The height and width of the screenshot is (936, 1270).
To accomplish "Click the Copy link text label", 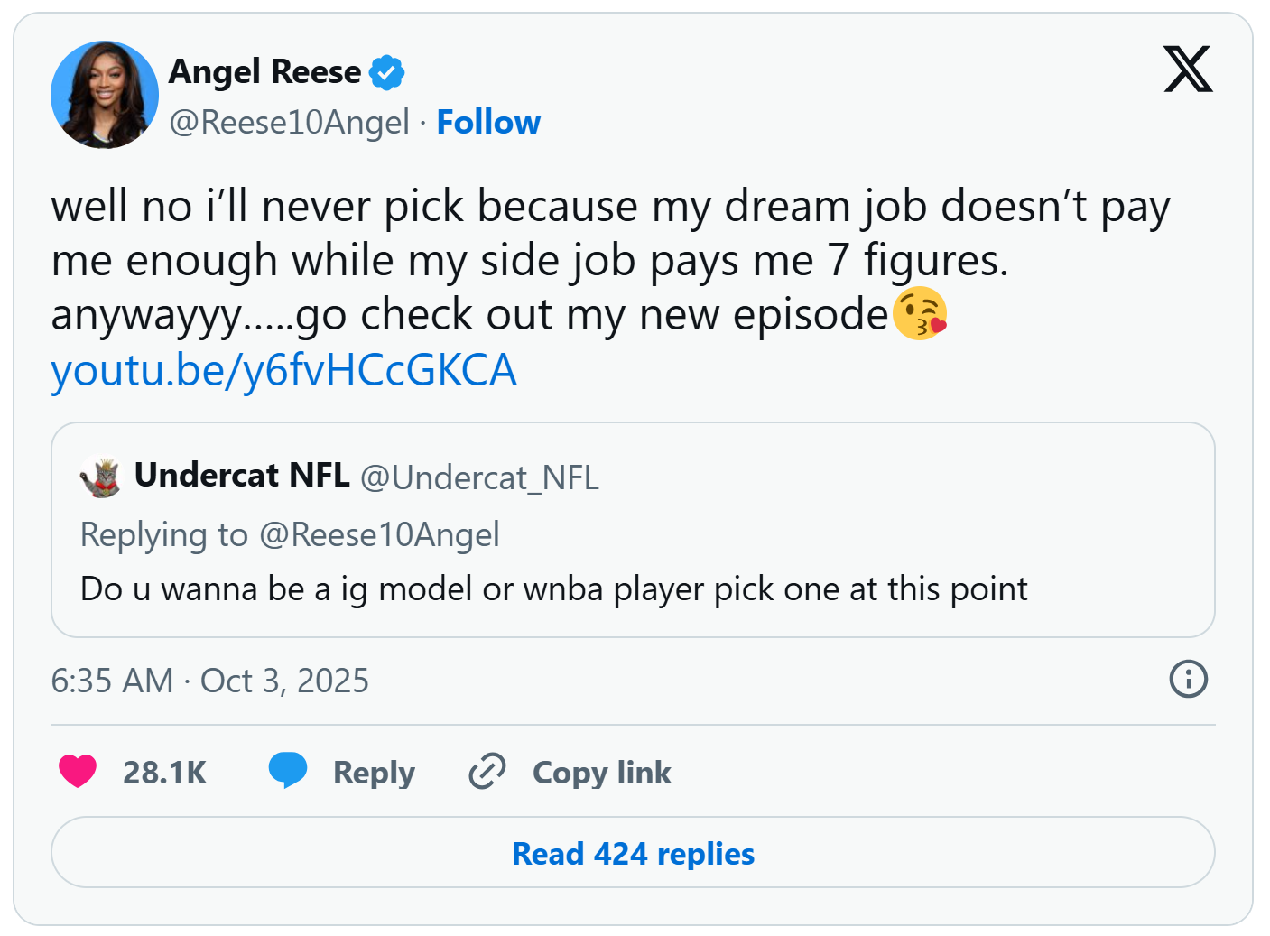I will click(x=601, y=773).
